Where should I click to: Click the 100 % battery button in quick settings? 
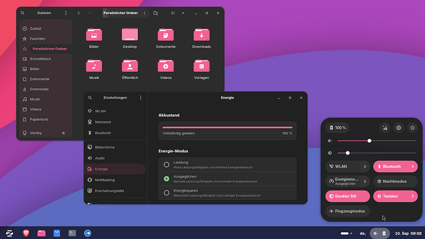click(x=338, y=128)
